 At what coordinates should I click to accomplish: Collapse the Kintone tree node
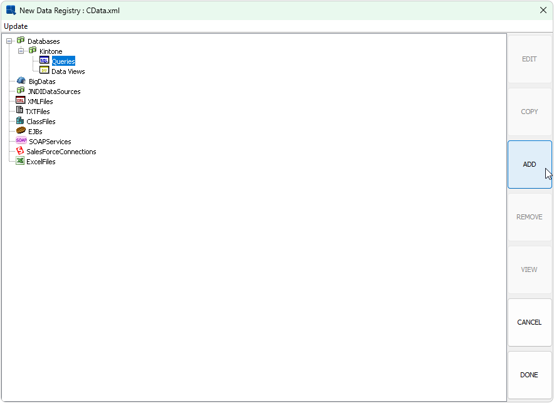[21, 51]
